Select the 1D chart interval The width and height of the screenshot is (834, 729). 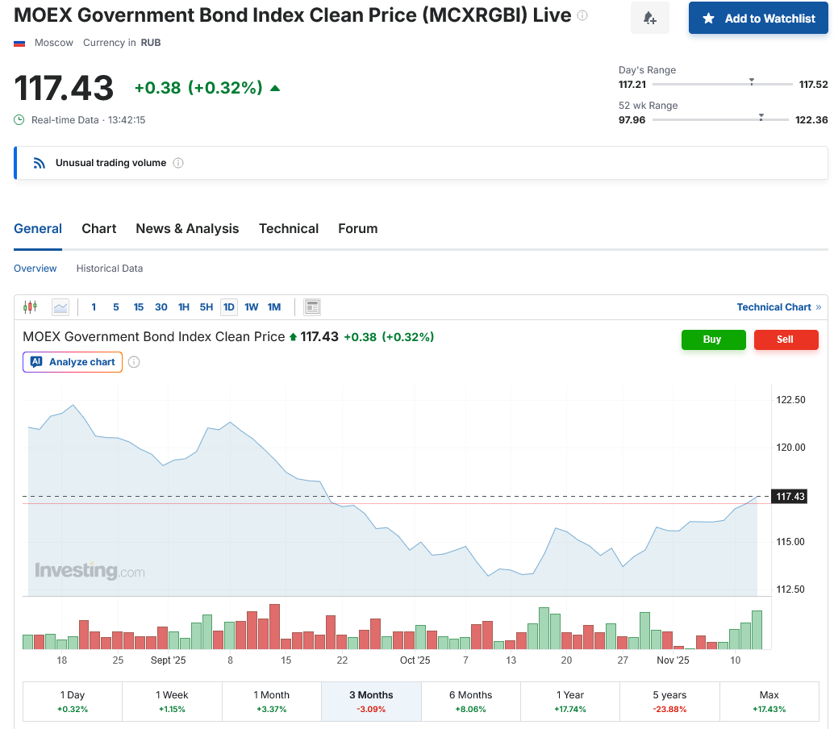(229, 307)
